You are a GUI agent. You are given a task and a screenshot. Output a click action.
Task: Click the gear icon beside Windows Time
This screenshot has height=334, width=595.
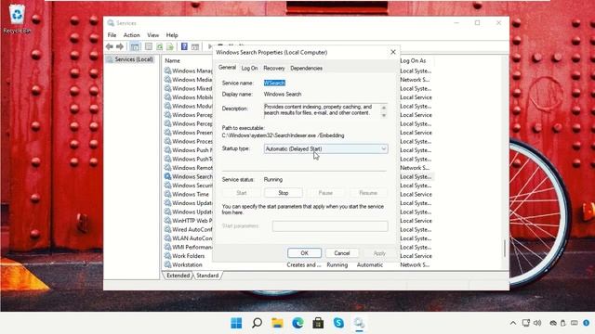[167, 194]
